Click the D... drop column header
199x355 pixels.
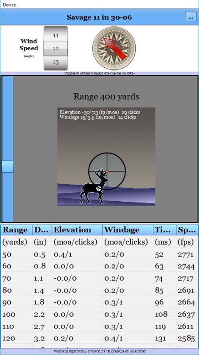pyautogui.click(x=42, y=230)
